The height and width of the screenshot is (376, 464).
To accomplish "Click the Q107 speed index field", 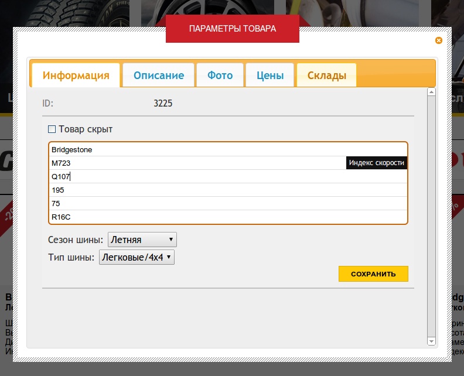I will pyautogui.click(x=228, y=177).
